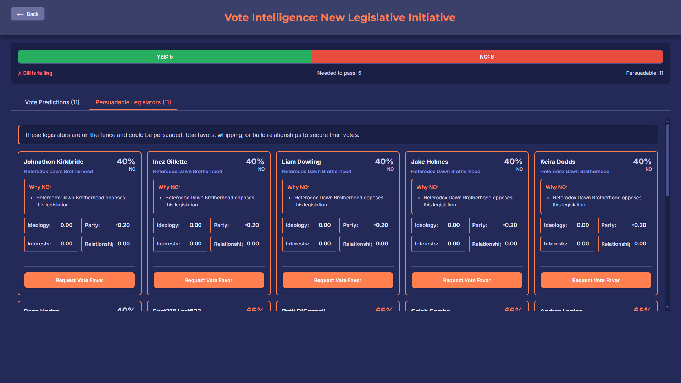The height and width of the screenshot is (383, 681).
Task: Click the Ideology stat on Liam Dowling's card
Action: pos(309,225)
